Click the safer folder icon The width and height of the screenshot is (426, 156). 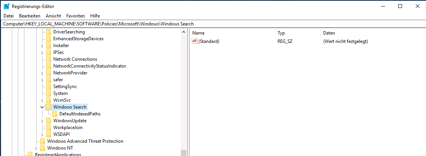pyautogui.click(x=49, y=80)
